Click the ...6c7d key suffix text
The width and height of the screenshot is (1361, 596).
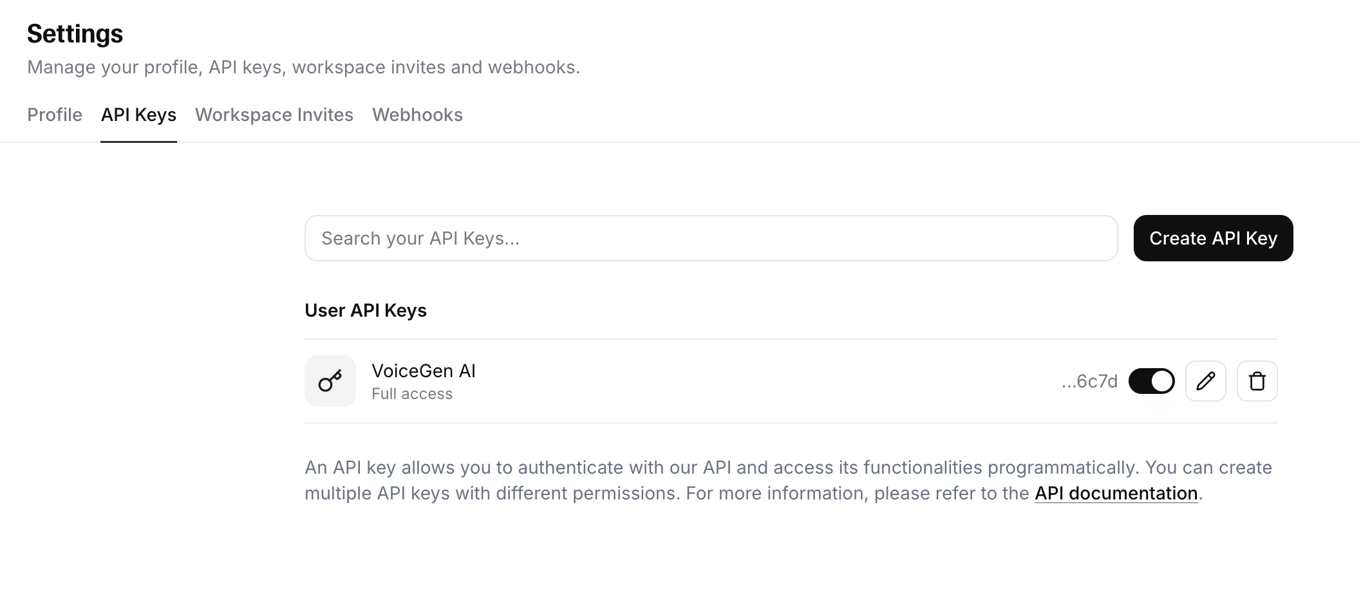tap(1089, 381)
